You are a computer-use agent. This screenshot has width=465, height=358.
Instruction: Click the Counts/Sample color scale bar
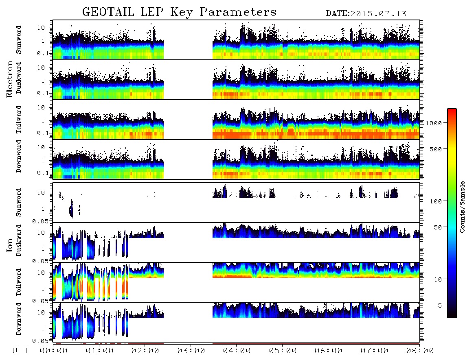click(452, 213)
